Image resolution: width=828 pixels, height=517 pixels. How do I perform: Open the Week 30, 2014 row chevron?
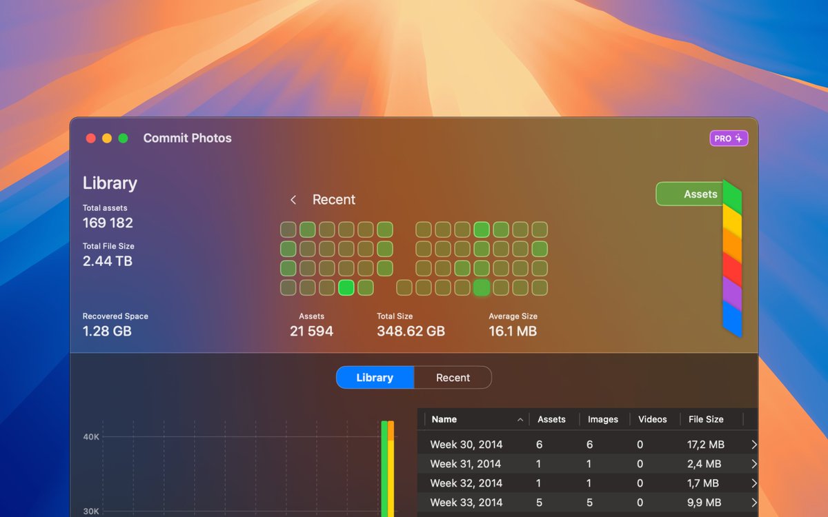753,445
